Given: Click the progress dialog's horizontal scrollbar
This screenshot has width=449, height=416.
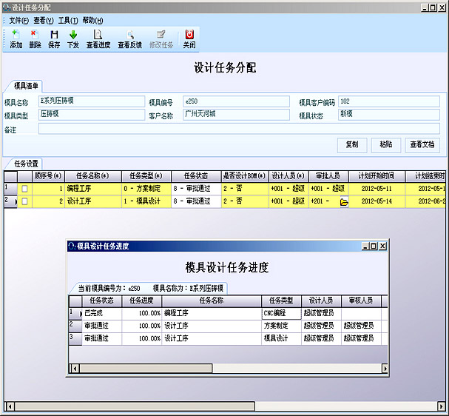Looking at the screenshot, I should tap(222, 368).
